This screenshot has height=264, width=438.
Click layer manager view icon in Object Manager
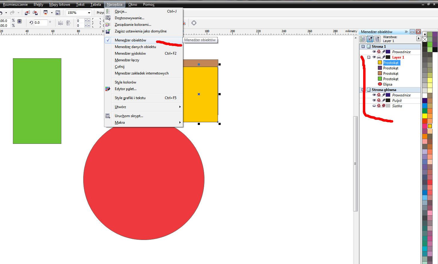(378, 39)
